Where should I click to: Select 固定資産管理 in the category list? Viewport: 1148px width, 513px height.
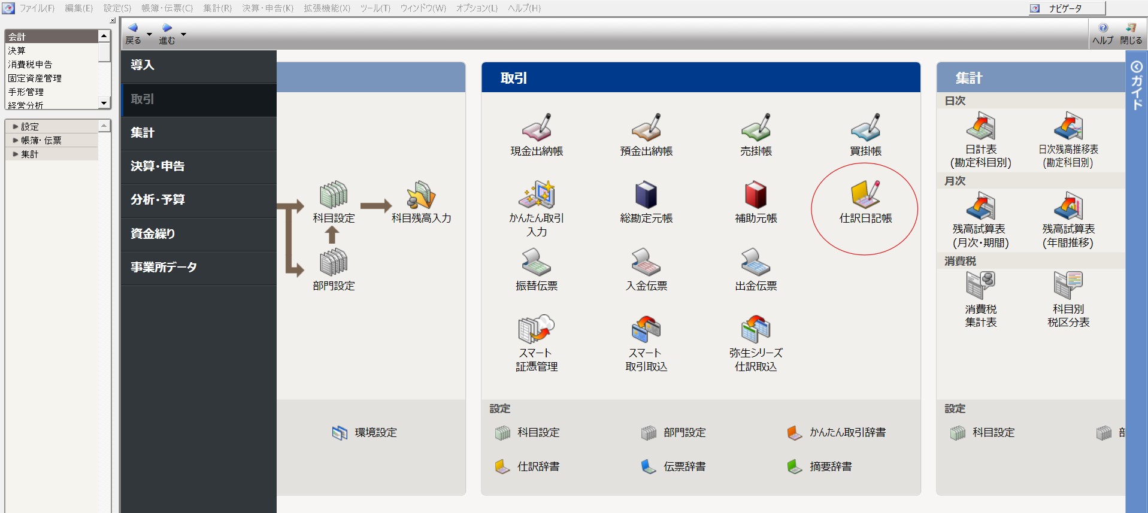pyautogui.click(x=51, y=78)
